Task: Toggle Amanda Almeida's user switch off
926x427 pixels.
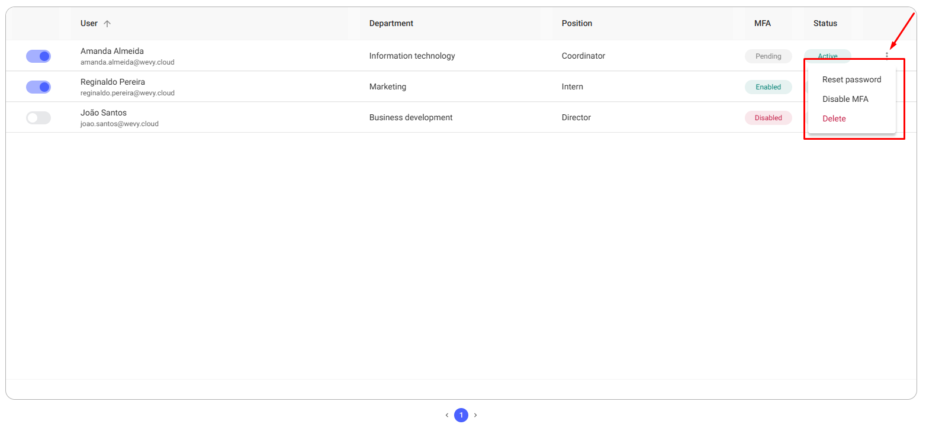Action: (38, 56)
